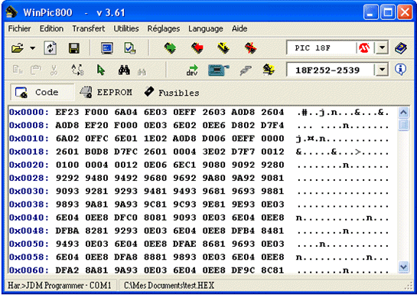Click the A-to-B swap arrows icon
Image resolution: width=417 pixels, height=295 pixels.
point(77,70)
